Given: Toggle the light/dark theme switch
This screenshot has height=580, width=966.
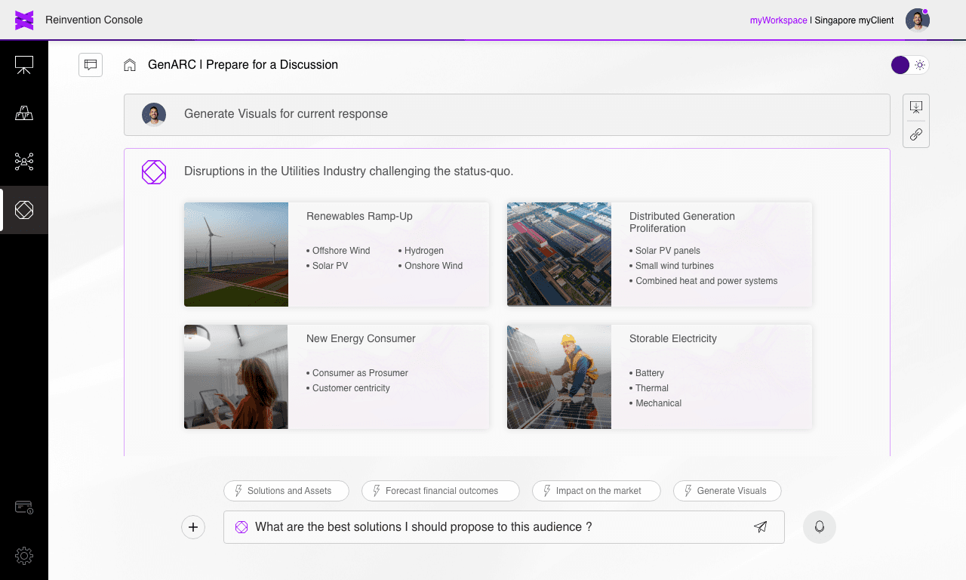Looking at the screenshot, I should pyautogui.click(x=910, y=65).
